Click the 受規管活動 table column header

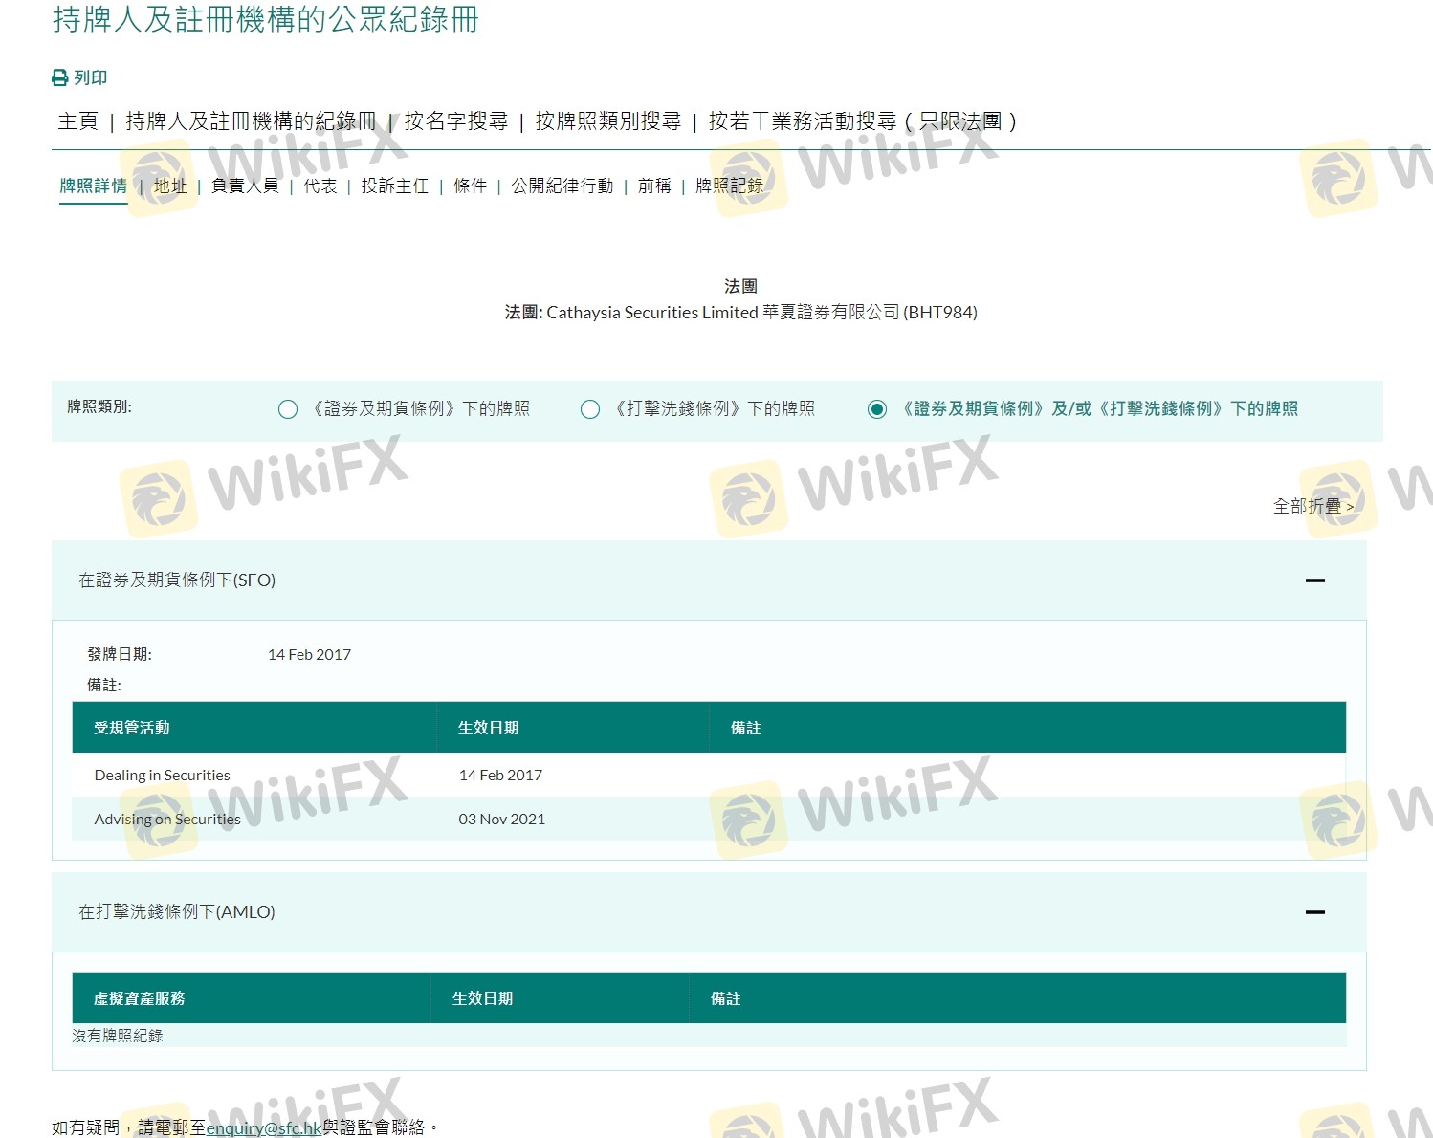(132, 728)
